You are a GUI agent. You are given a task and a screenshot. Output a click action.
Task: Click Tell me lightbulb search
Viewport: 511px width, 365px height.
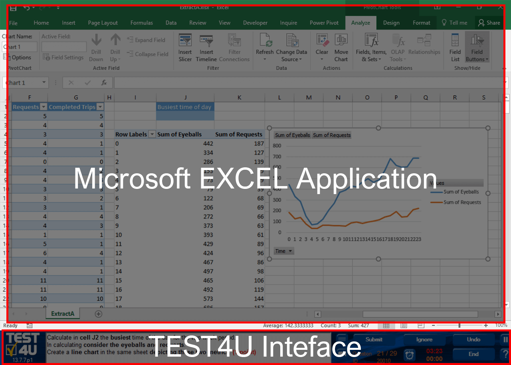pyautogui.click(x=444, y=23)
